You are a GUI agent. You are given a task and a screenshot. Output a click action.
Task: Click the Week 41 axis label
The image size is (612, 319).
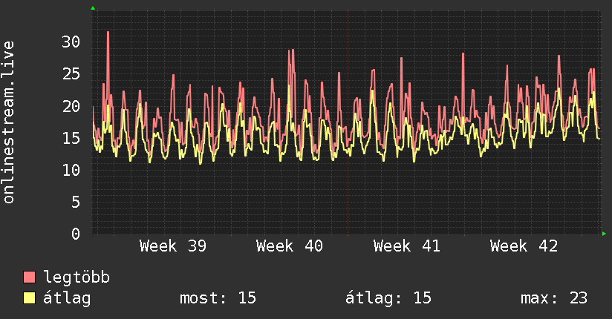click(x=407, y=246)
